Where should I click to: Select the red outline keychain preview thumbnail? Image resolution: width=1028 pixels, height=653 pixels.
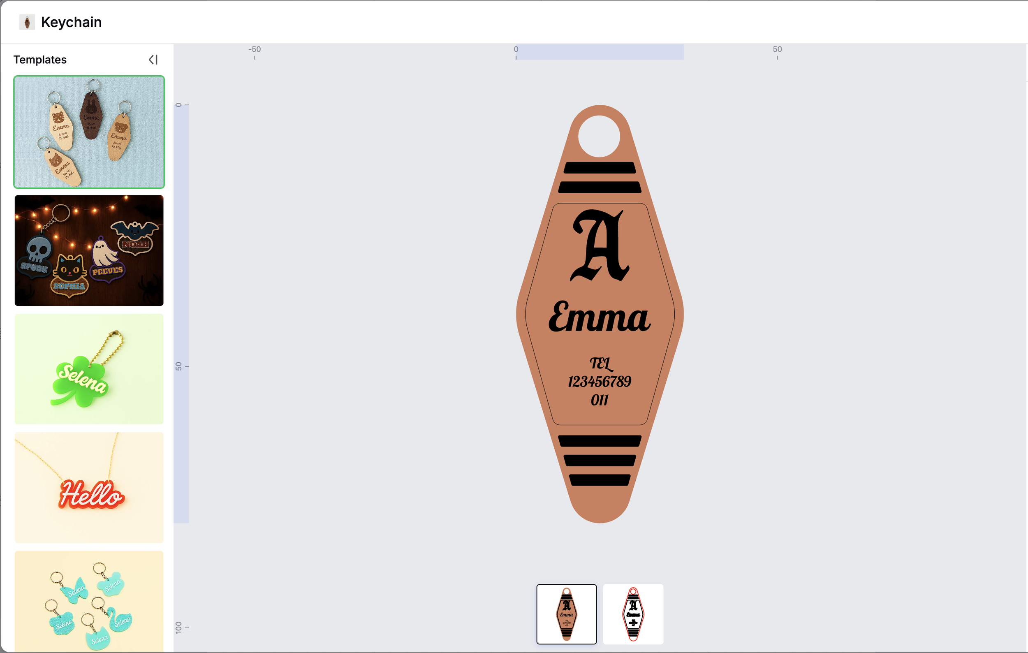(x=633, y=614)
